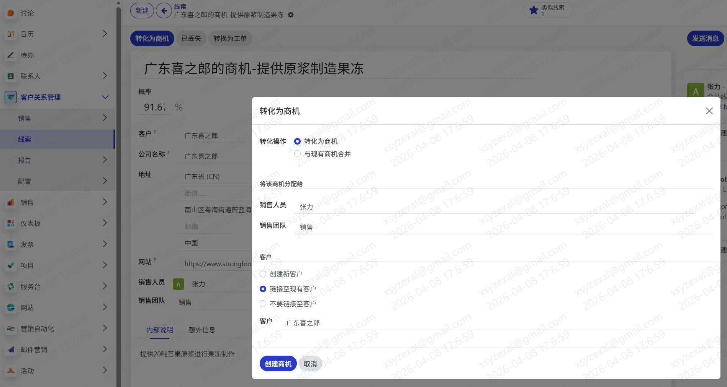
Task: Choose 创建新客户 radio option
Action: coord(263,274)
